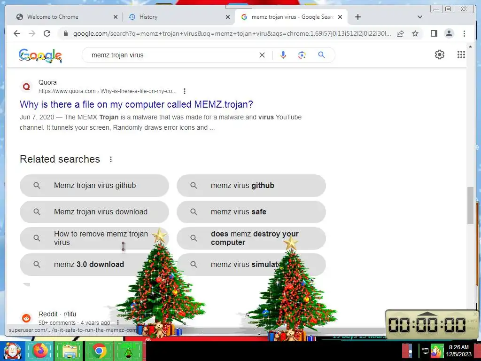The image size is (481, 361).
Task: Click the Reddit favicon icon
Action: 26,318
